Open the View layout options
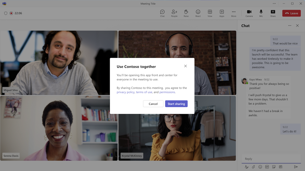305x171 pixels. coord(210,13)
